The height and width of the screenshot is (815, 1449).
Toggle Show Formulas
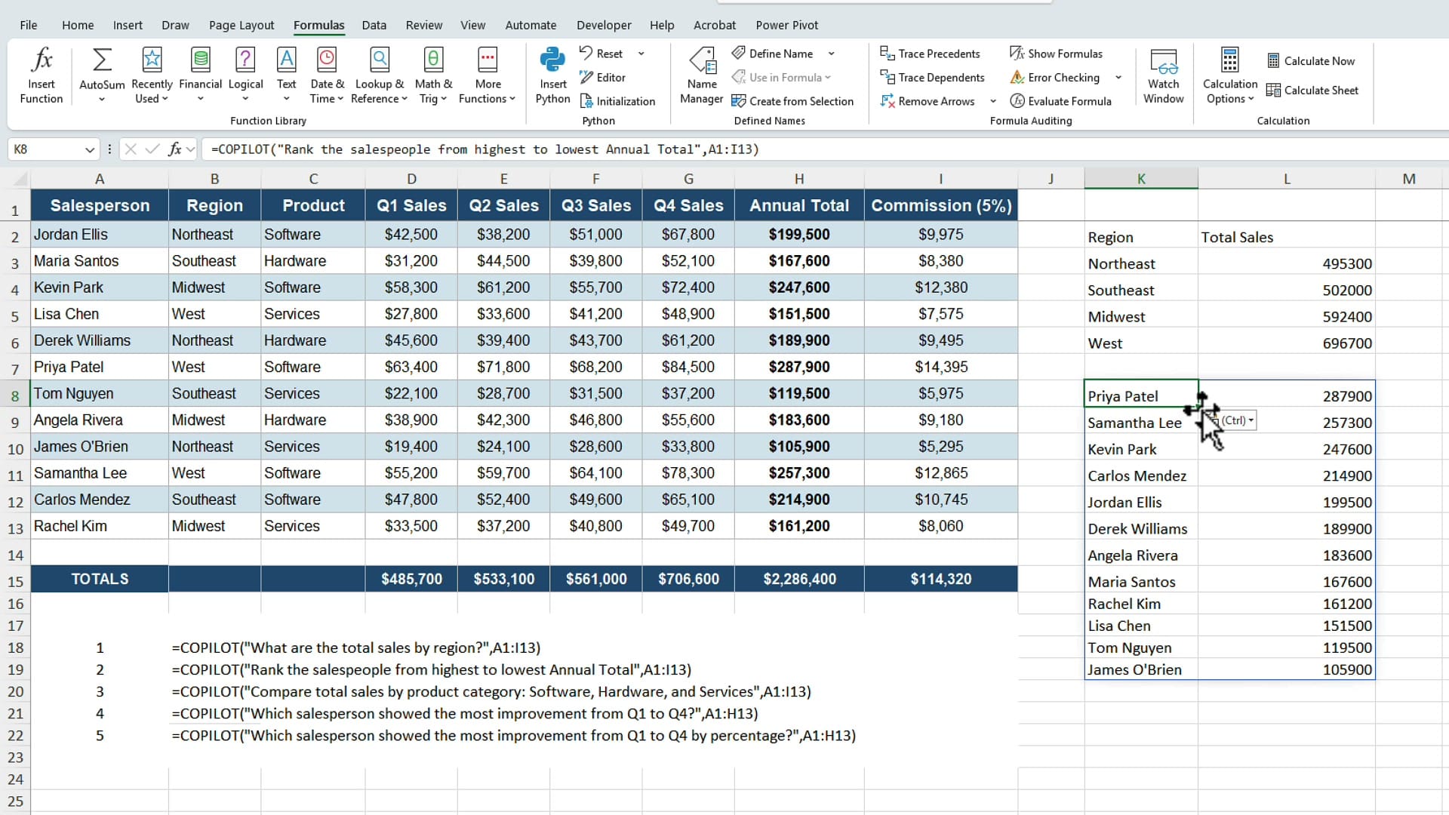pyautogui.click(x=1056, y=54)
